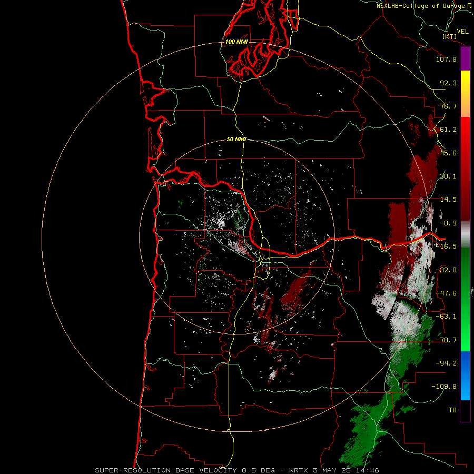Click the NEXLAB-College of DuPage watermark text
This screenshot has width=474, height=474.
[x=424, y=6]
